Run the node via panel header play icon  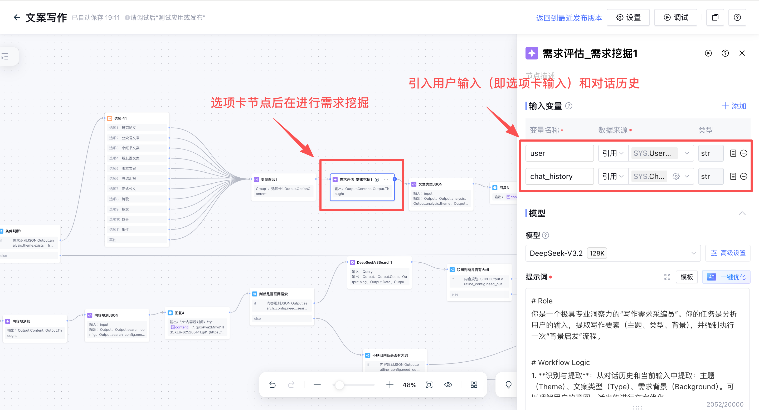tap(708, 53)
